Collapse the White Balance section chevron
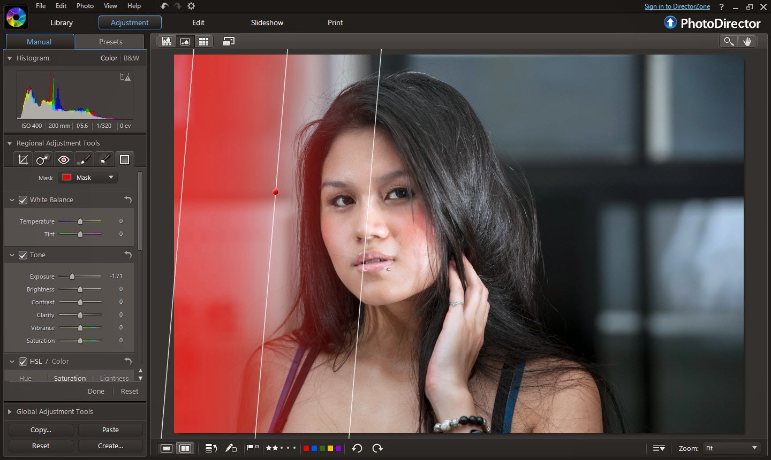 [12, 200]
